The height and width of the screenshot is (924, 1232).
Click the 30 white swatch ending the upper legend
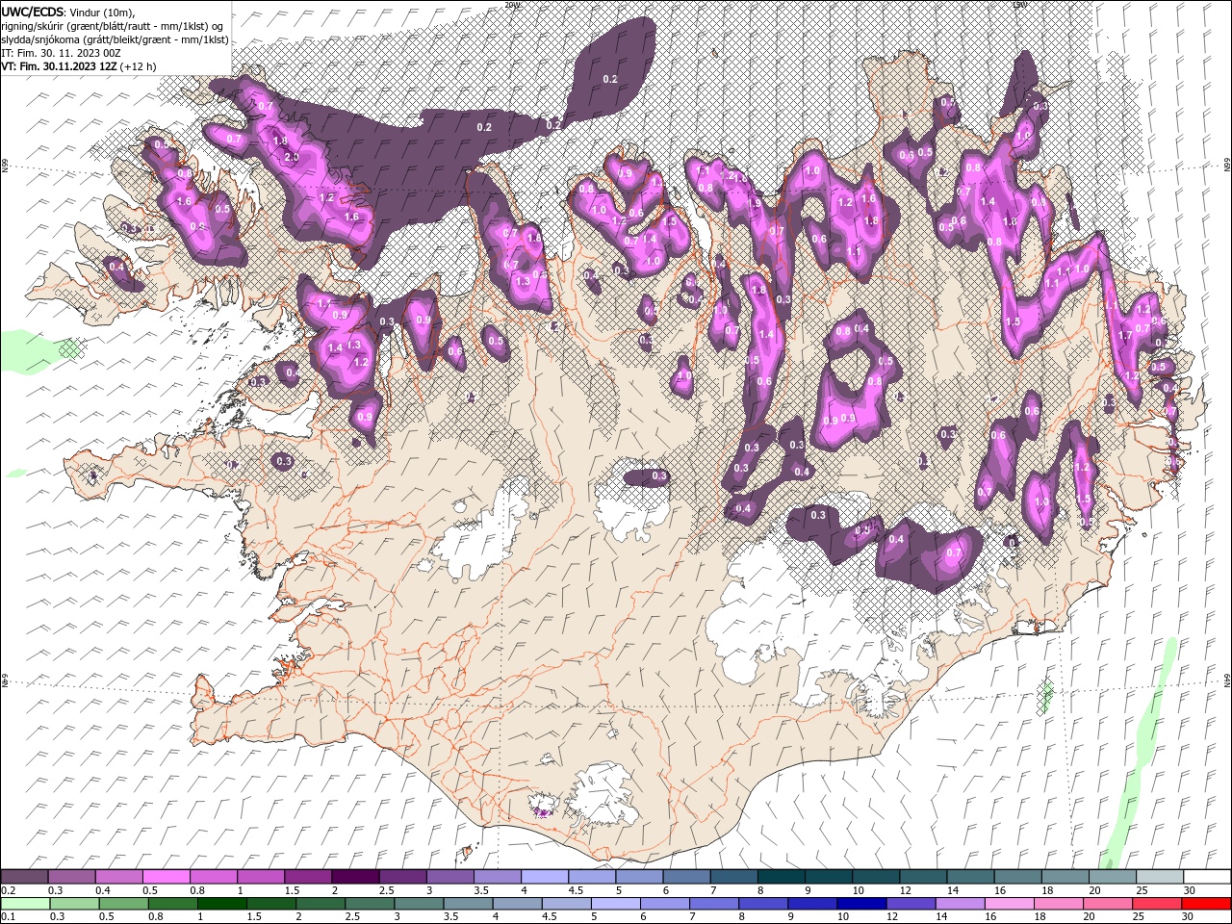coord(1206,877)
